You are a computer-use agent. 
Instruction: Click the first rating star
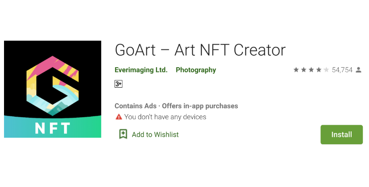296,70
